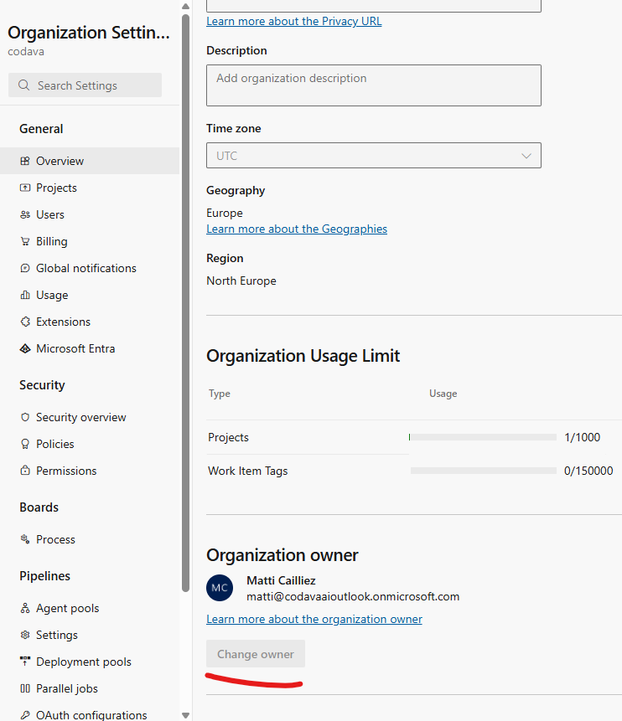Click the Work Item Tags usage bar

click(484, 471)
